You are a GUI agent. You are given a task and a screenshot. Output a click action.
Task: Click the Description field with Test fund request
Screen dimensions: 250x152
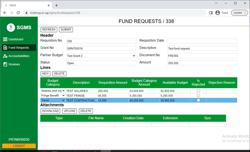tap(202, 49)
